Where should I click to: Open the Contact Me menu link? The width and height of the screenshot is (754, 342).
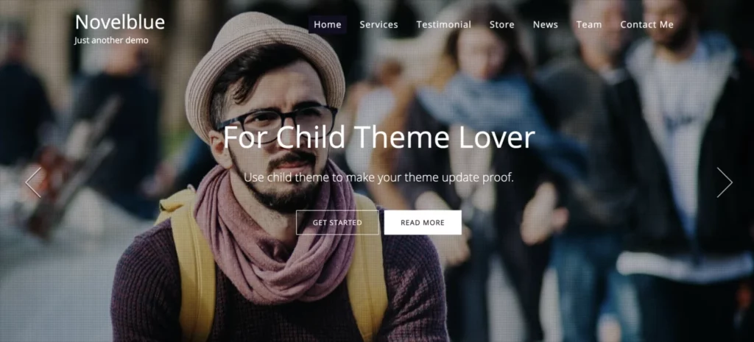click(x=646, y=24)
